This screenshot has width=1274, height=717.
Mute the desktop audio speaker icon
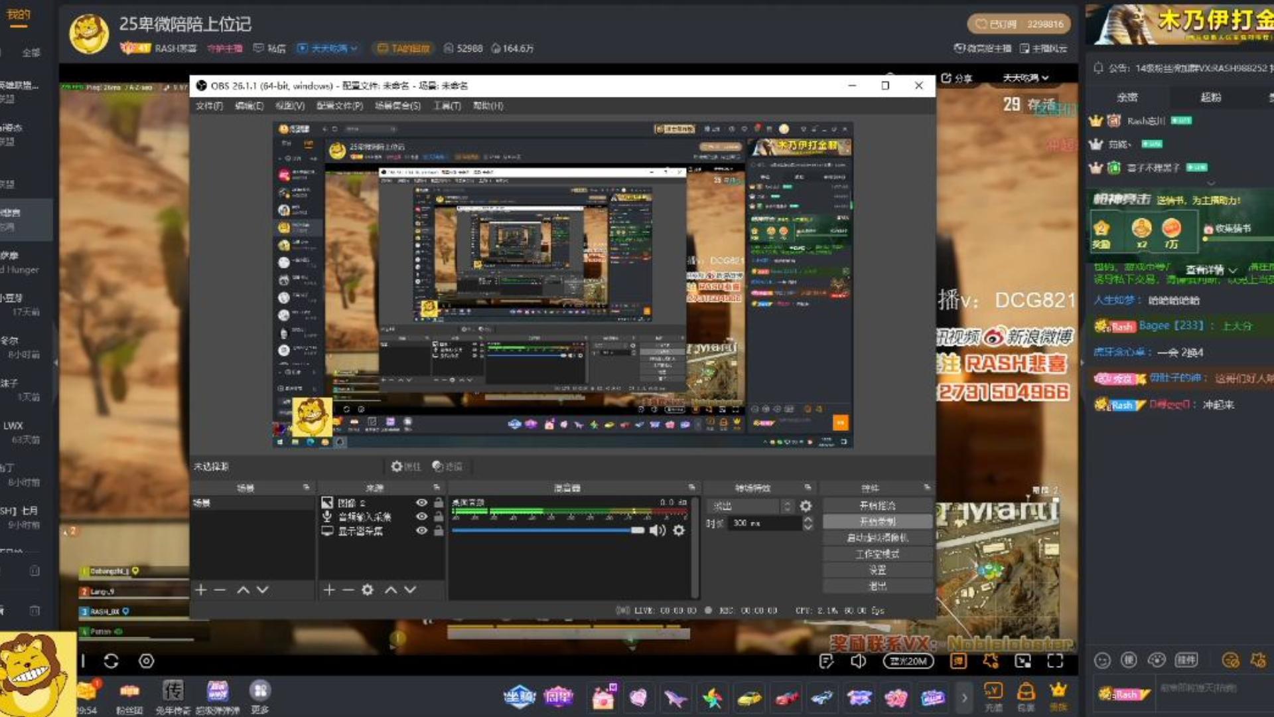[657, 530]
